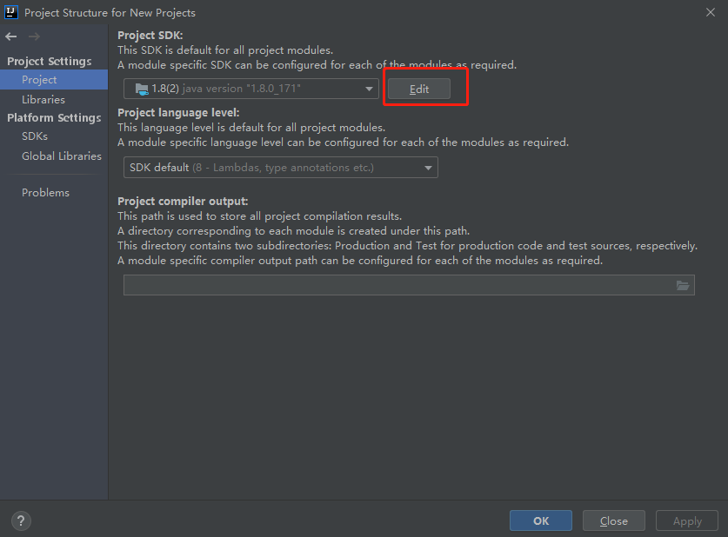The image size is (728, 537).
Task: Browse for compiler output folder
Action: coord(683,285)
